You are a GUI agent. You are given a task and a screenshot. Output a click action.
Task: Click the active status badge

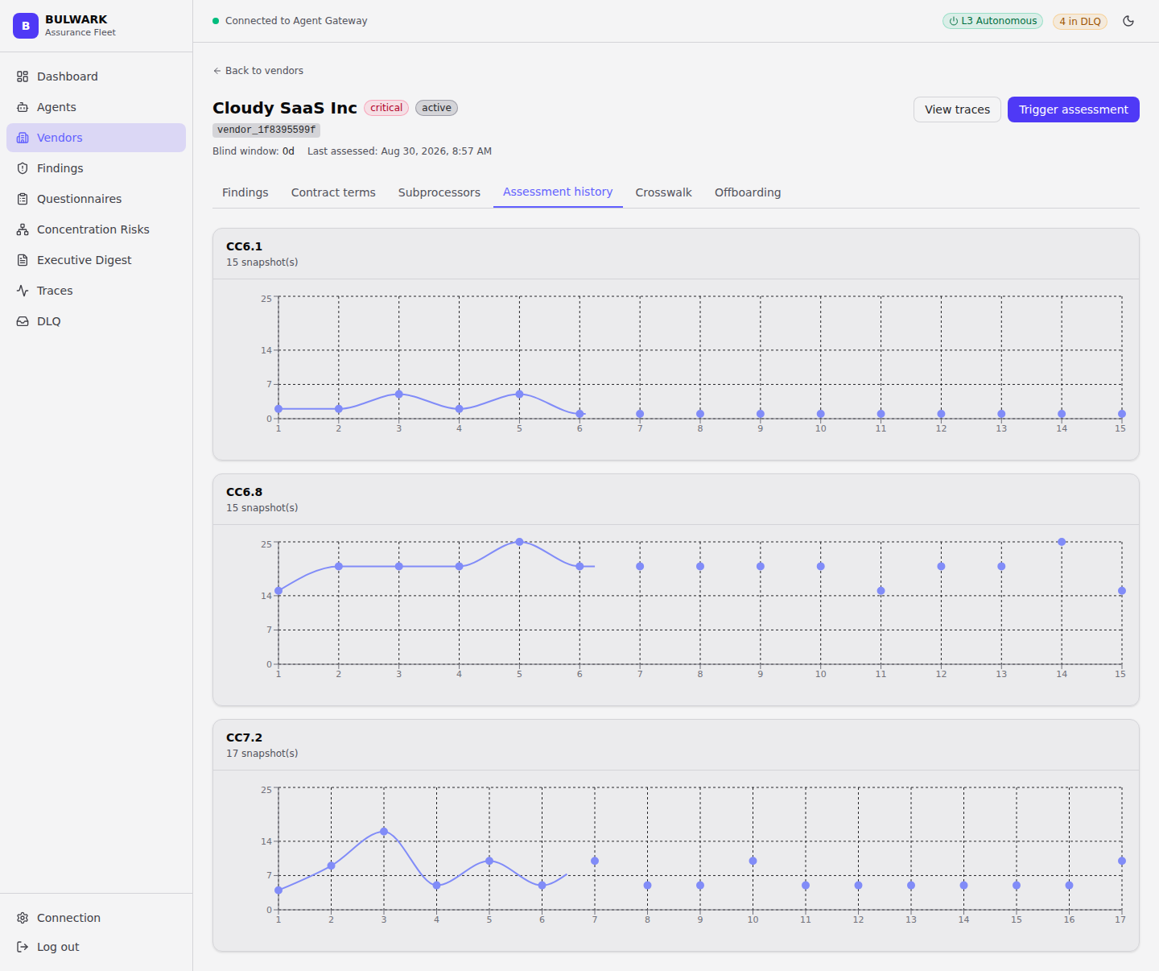coord(436,108)
